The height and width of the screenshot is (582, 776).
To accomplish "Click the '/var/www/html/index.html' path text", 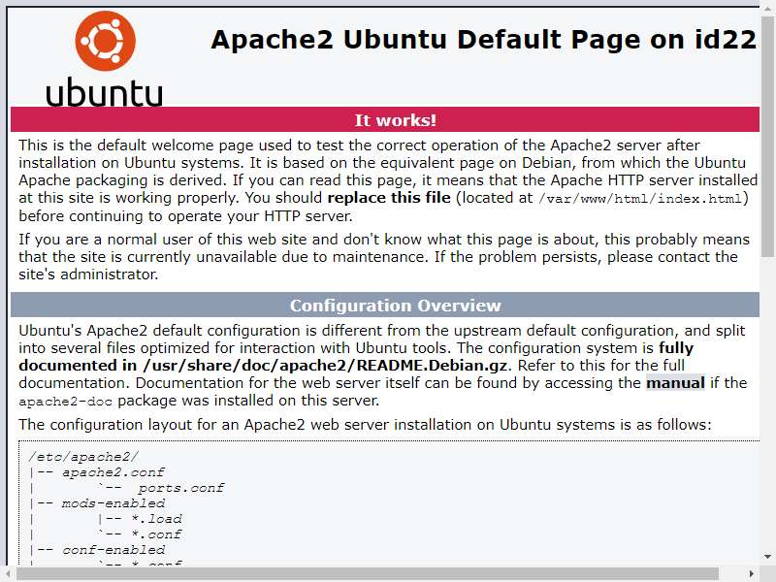I will (640, 199).
